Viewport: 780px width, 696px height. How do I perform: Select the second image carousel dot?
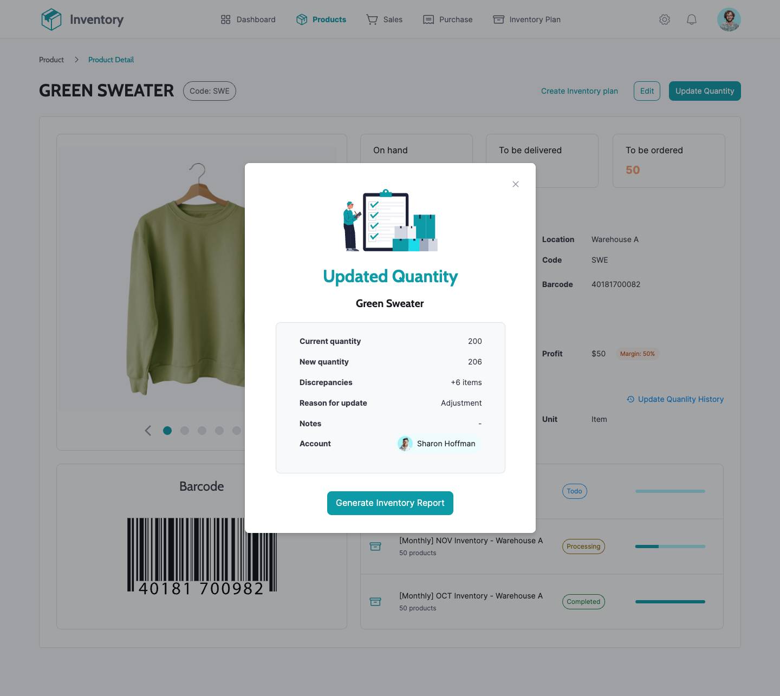pyautogui.click(x=185, y=431)
